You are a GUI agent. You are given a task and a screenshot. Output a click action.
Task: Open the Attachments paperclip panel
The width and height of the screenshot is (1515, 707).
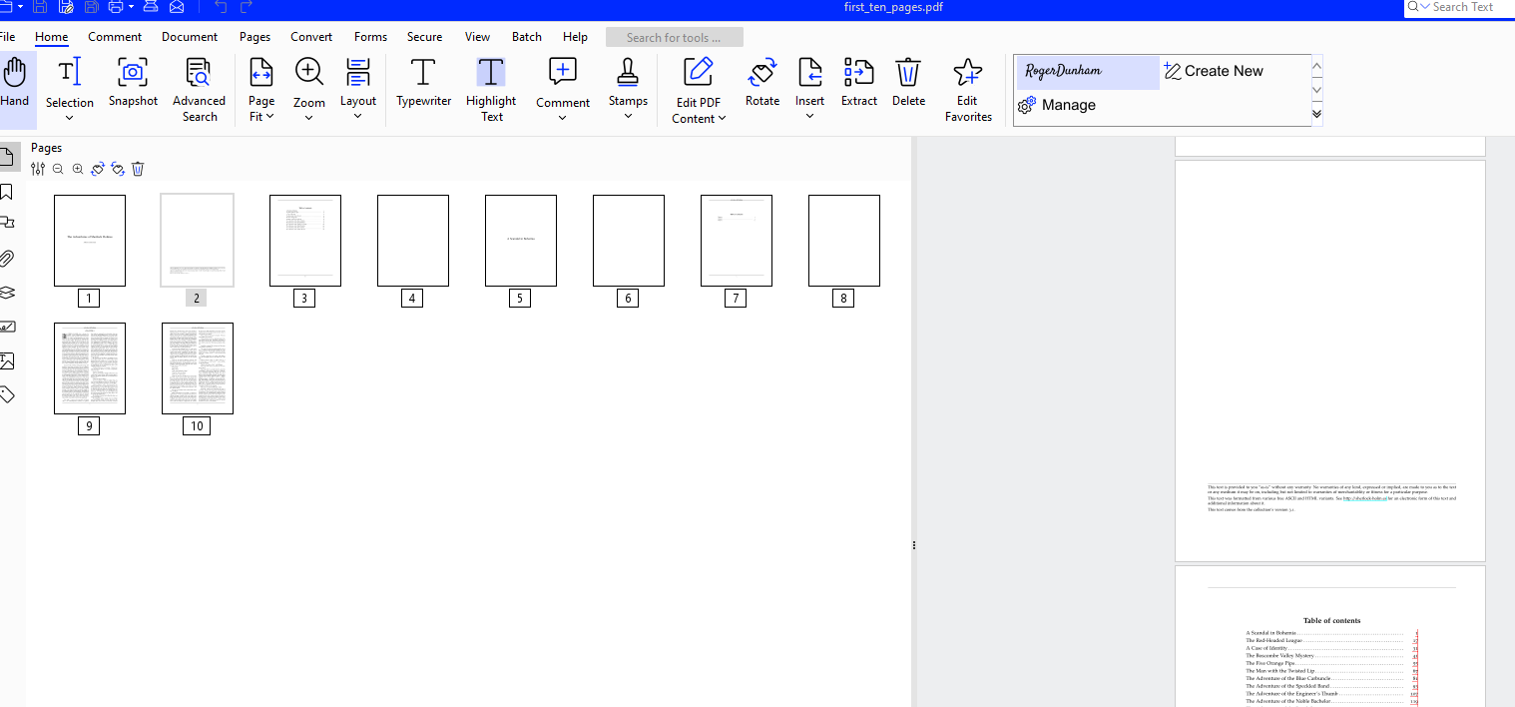click(7, 258)
